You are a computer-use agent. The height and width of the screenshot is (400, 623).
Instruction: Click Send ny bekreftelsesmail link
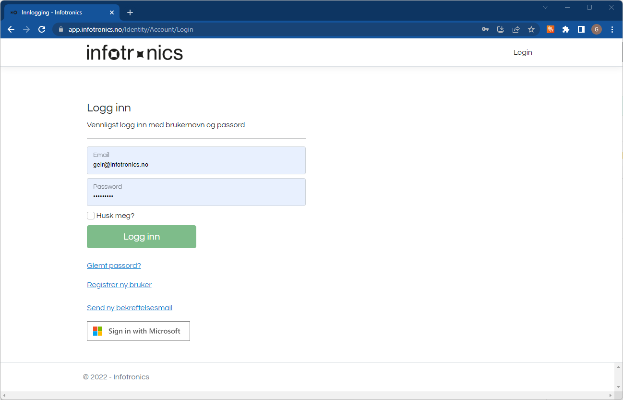click(130, 308)
